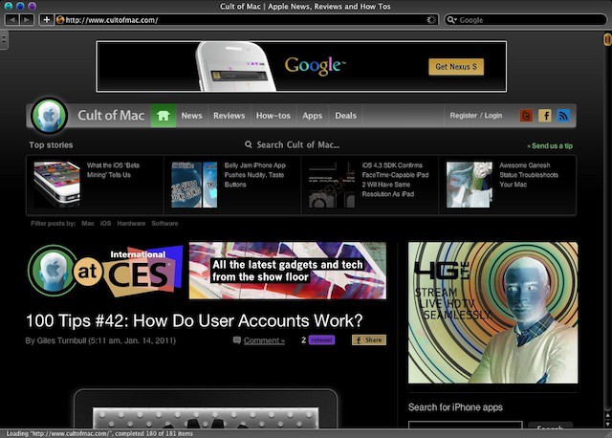The height and width of the screenshot is (438, 612).
Task: Click the loading spinner in the address bar
Action: [431, 19]
